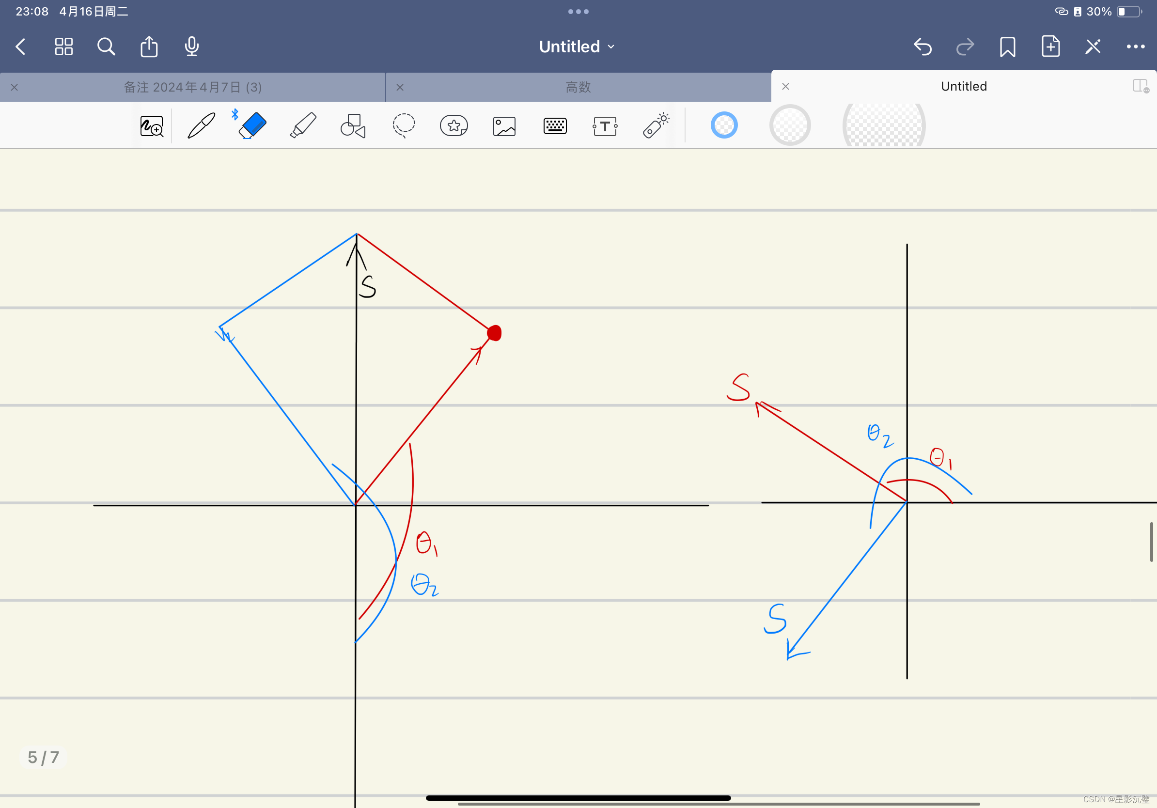Toggle the bookmark for this page
Viewport: 1157px width, 808px height.
(1007, 47)
